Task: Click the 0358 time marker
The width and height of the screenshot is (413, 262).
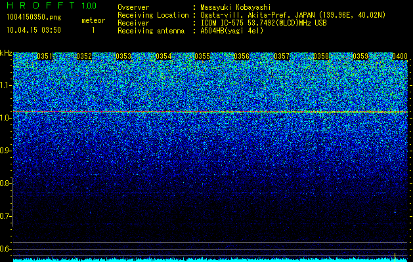Action: [x=321, y=56]
